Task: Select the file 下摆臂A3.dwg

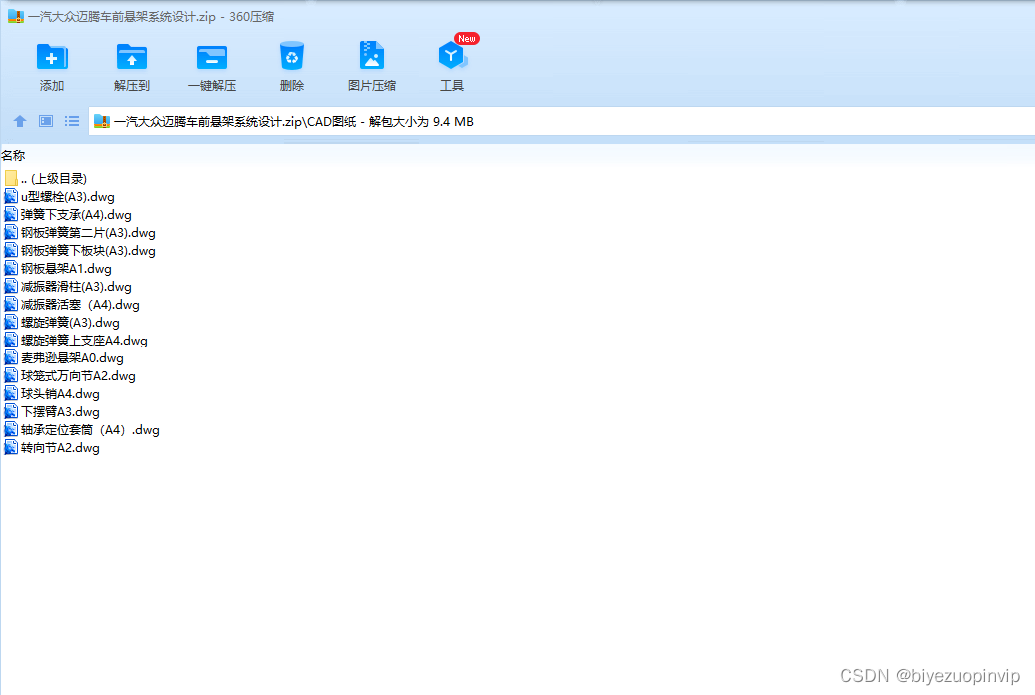Action: [x=60, y=412]
